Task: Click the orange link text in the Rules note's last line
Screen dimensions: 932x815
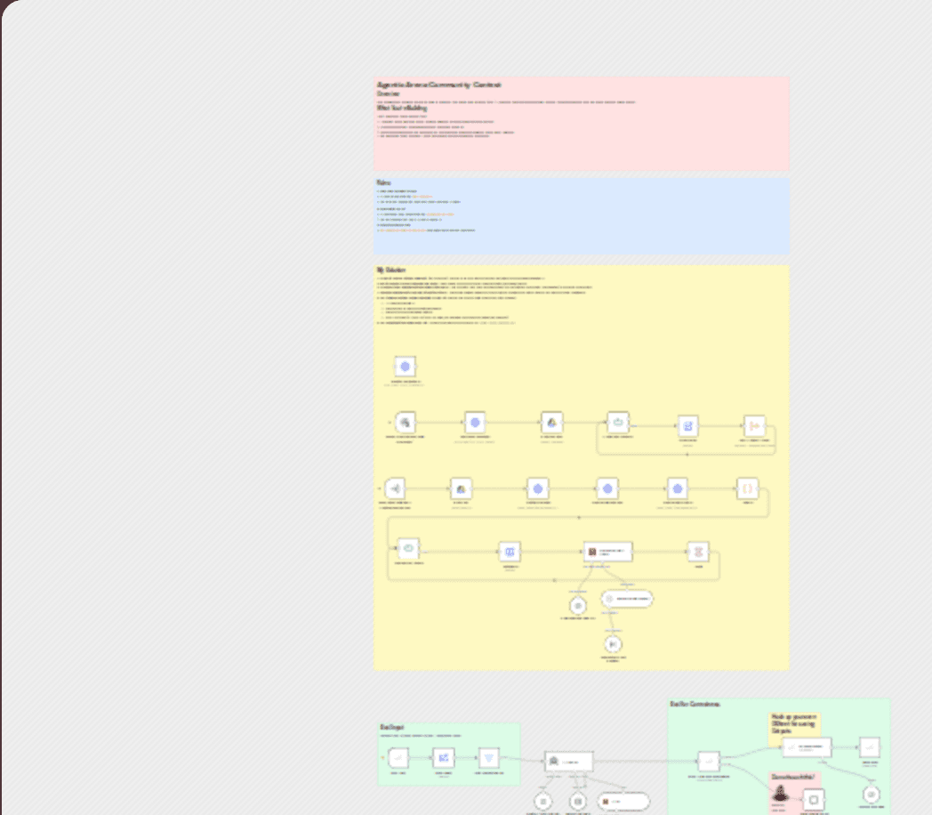Action: coord(402,230)
